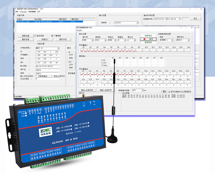Click the Y8 output switch icon
This screenshot has width=215, height=174.
[132, 74]
